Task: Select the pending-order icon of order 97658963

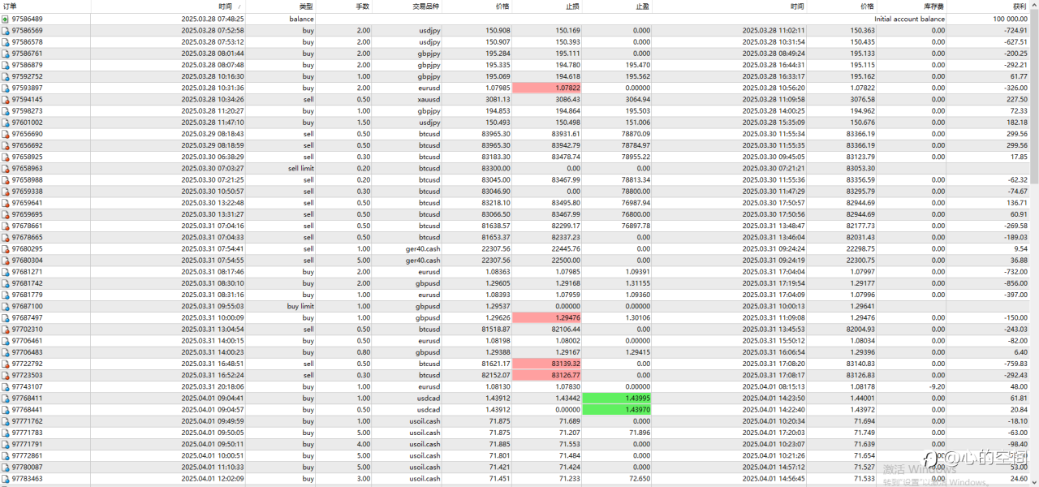Action: [x=6, y=168]
